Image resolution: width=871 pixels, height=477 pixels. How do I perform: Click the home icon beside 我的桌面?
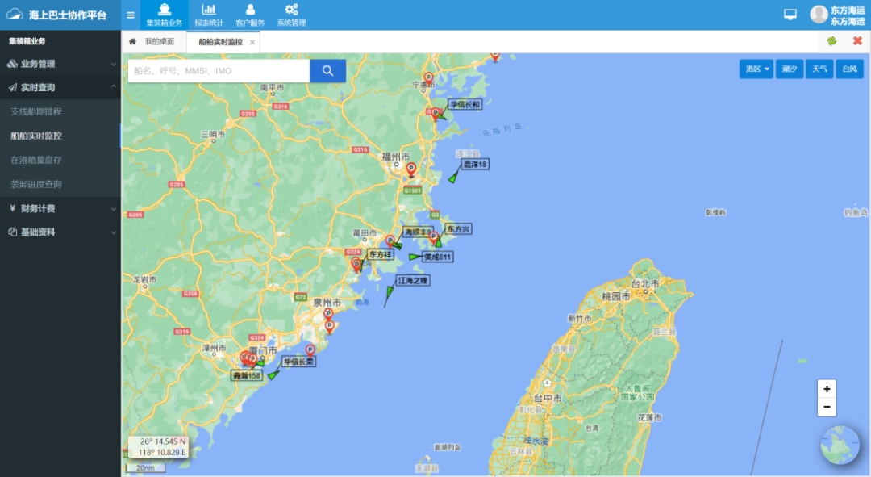tap(133, 41)
